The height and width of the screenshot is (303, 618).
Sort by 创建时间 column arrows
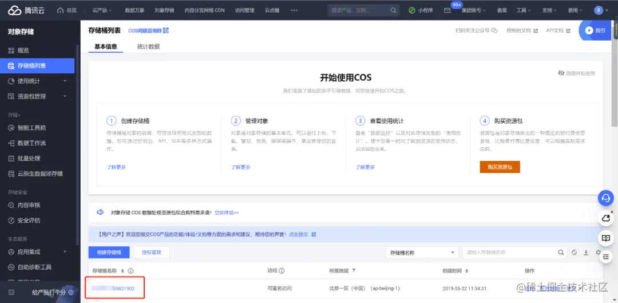(467, 271)
